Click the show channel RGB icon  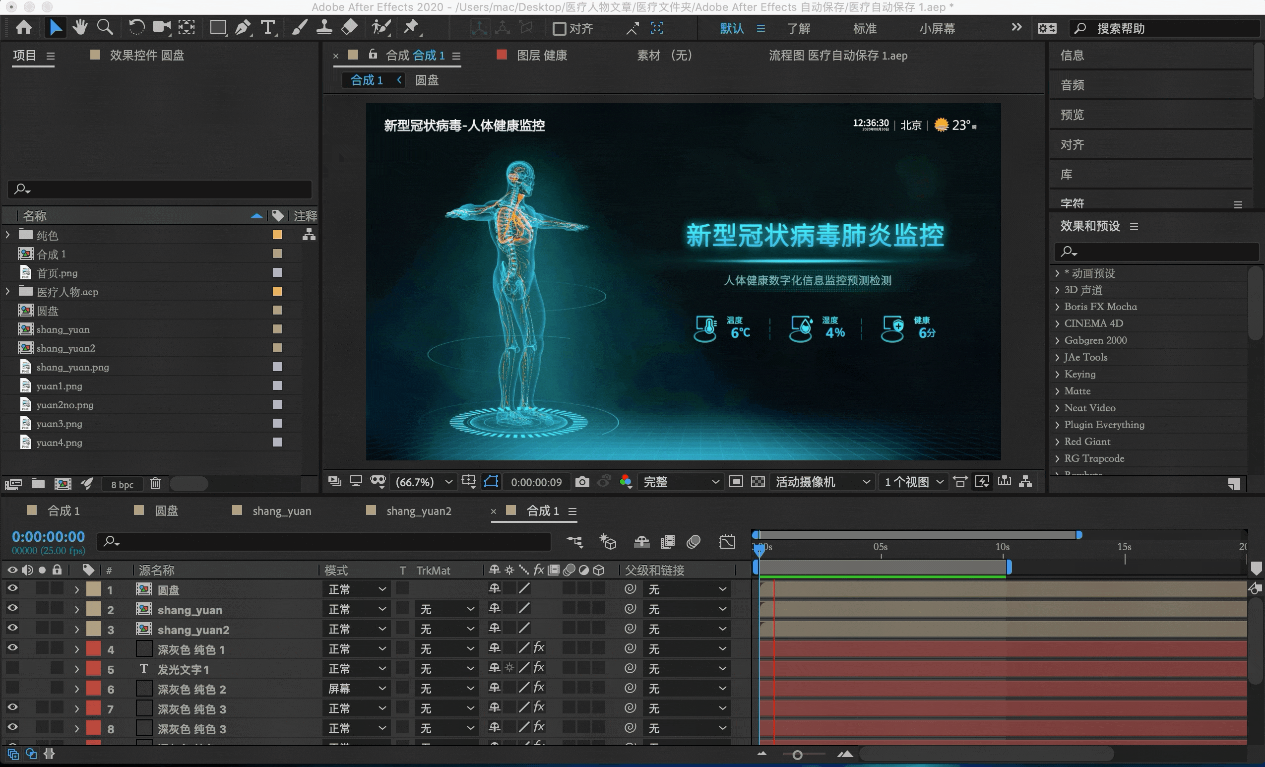pos(626,482)
